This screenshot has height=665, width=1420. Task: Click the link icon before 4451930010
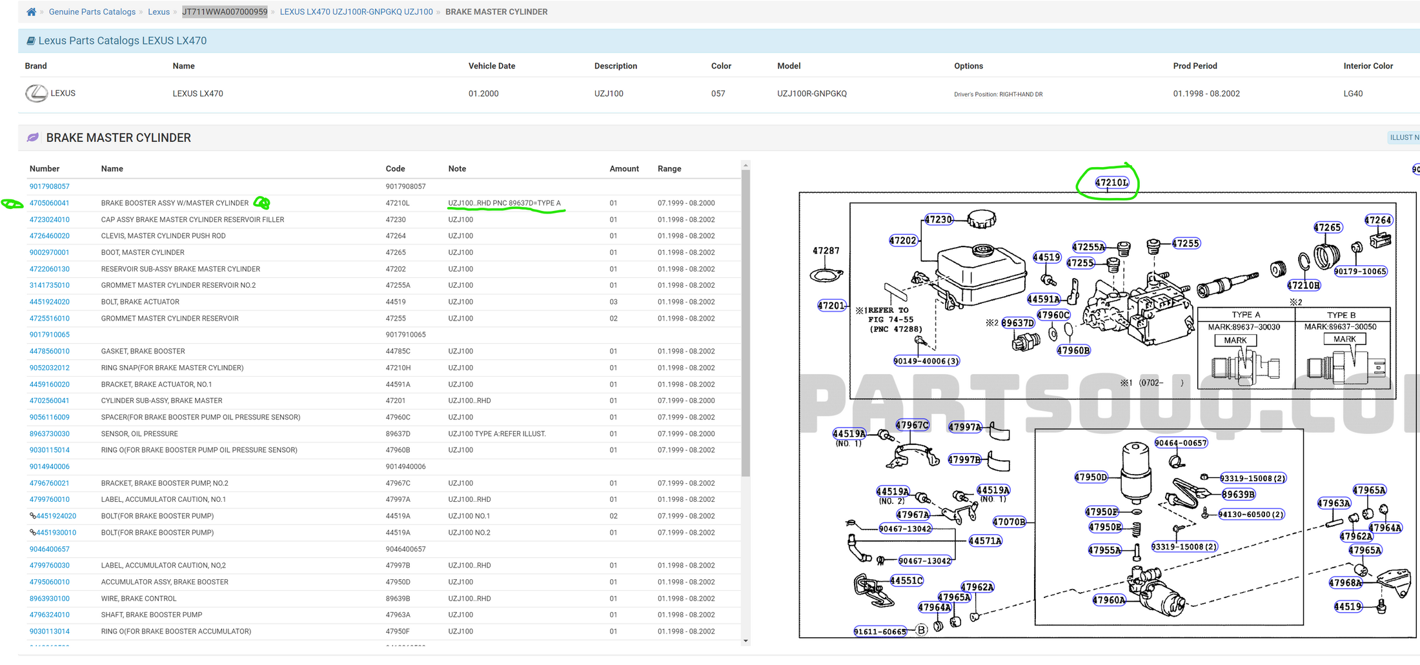[32, 533]
